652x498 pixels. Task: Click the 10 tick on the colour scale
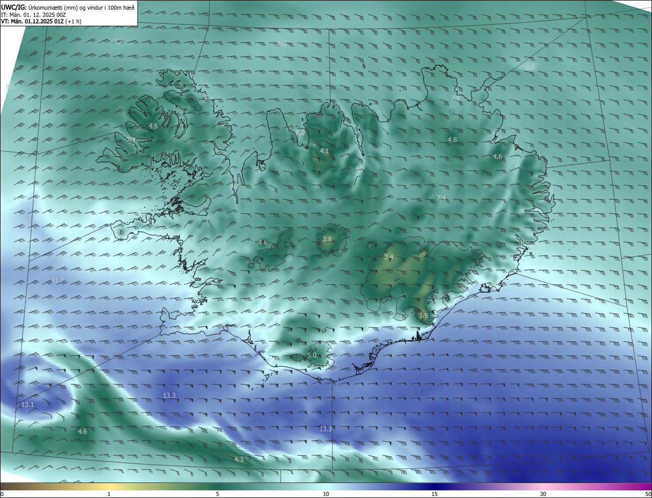[326, 494]
